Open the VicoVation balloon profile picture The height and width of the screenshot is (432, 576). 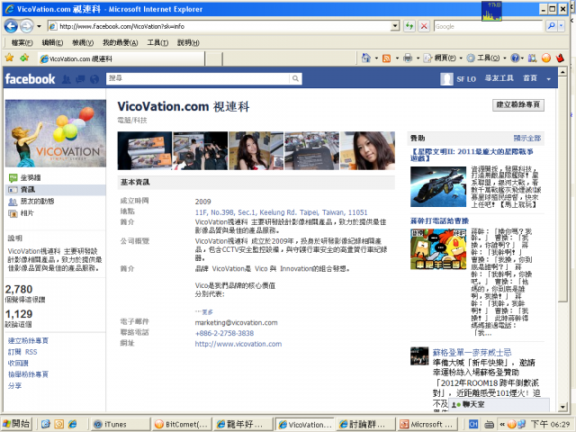[56, 133]
